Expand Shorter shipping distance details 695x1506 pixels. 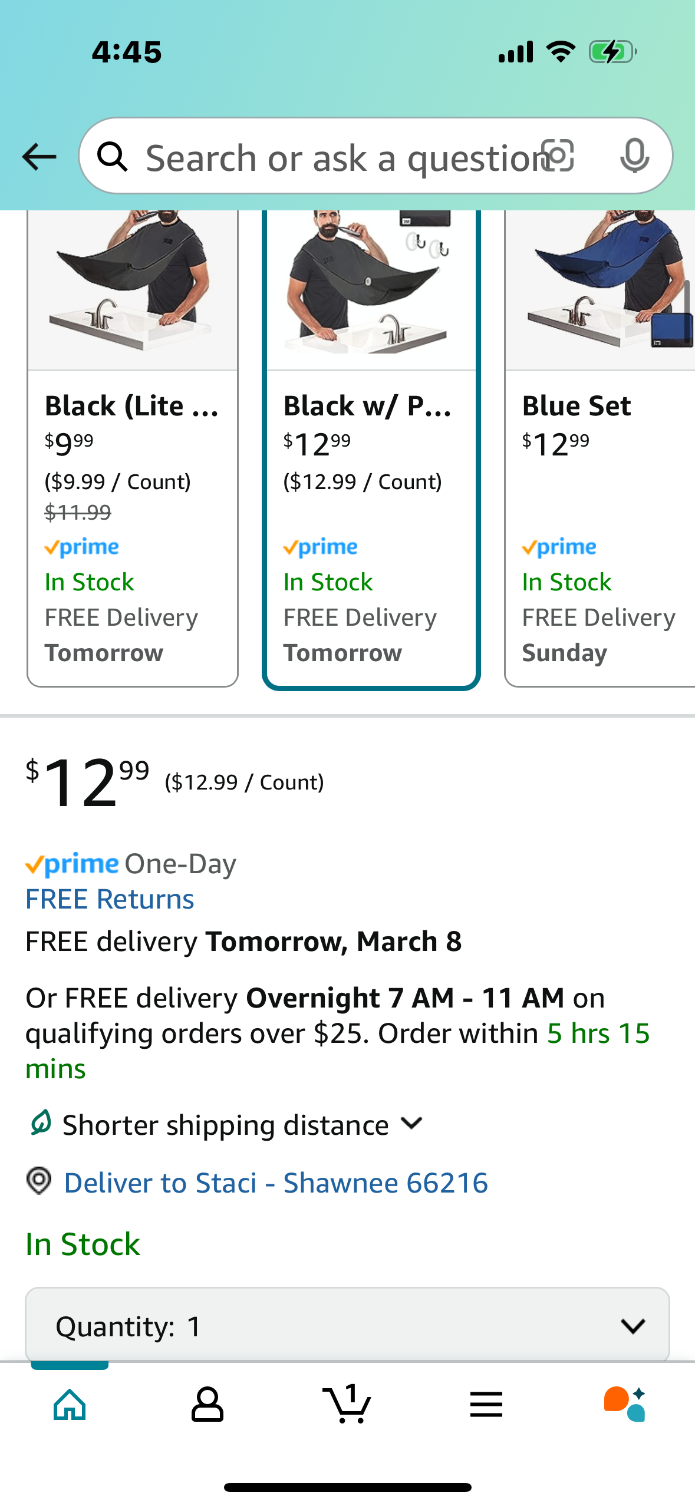(226, 1125)
